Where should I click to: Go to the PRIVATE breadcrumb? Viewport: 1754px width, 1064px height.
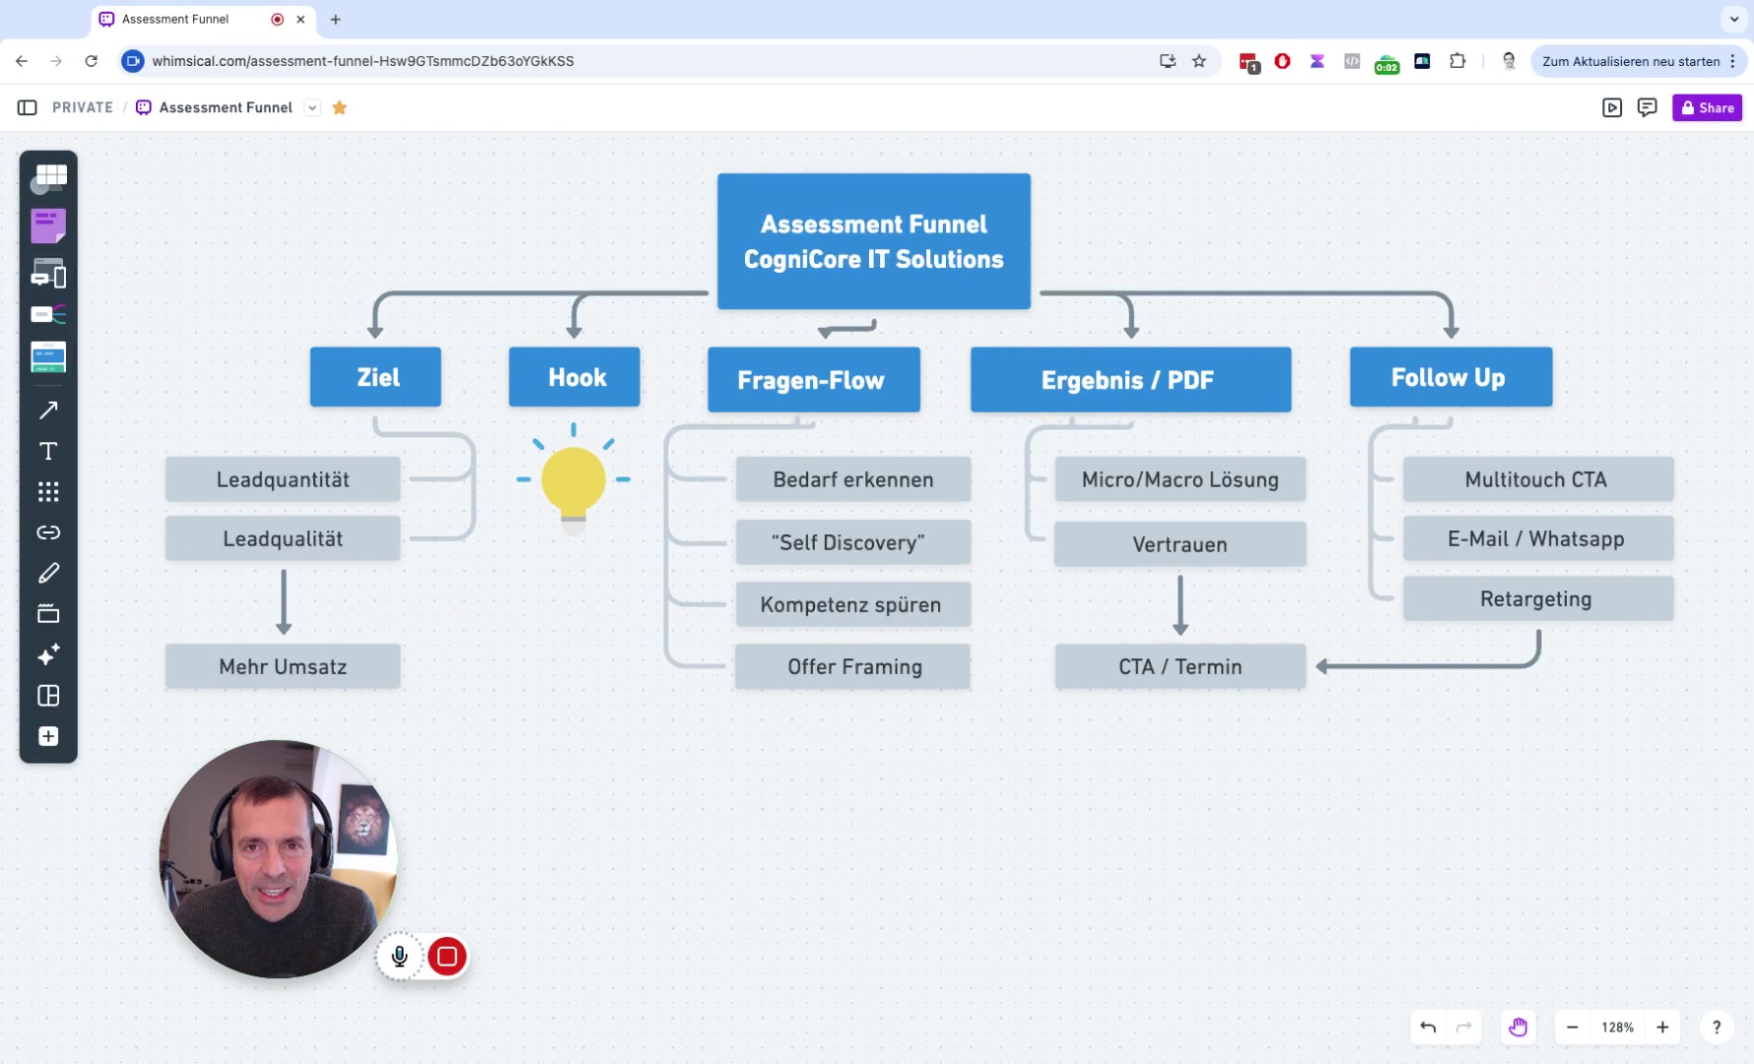pos(83,107)
